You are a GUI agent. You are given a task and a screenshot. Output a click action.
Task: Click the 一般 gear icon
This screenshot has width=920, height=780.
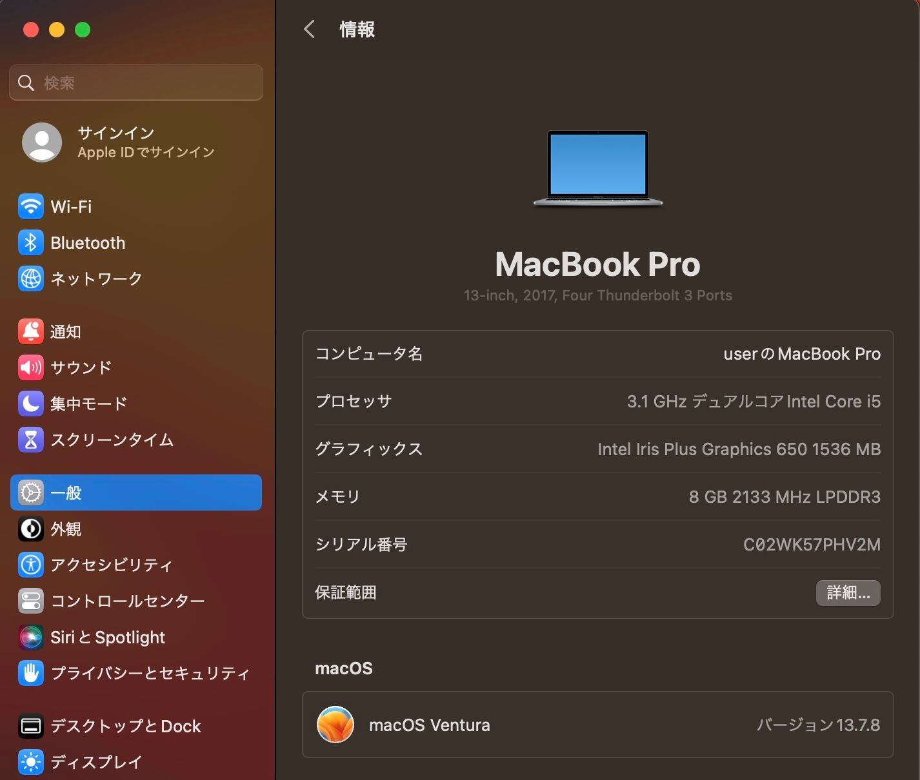[x=31, y=493]
